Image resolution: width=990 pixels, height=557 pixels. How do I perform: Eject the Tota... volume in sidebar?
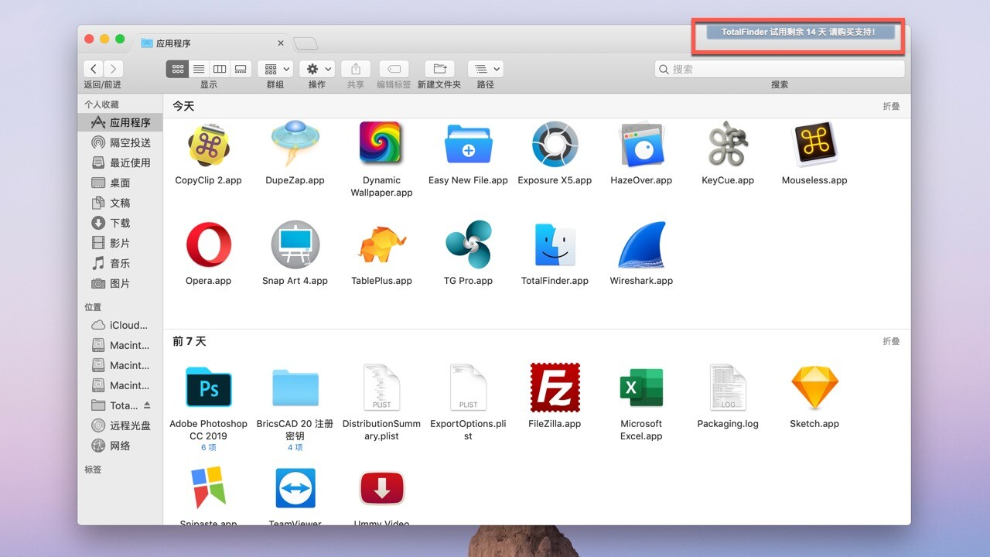tap(147, 405)
